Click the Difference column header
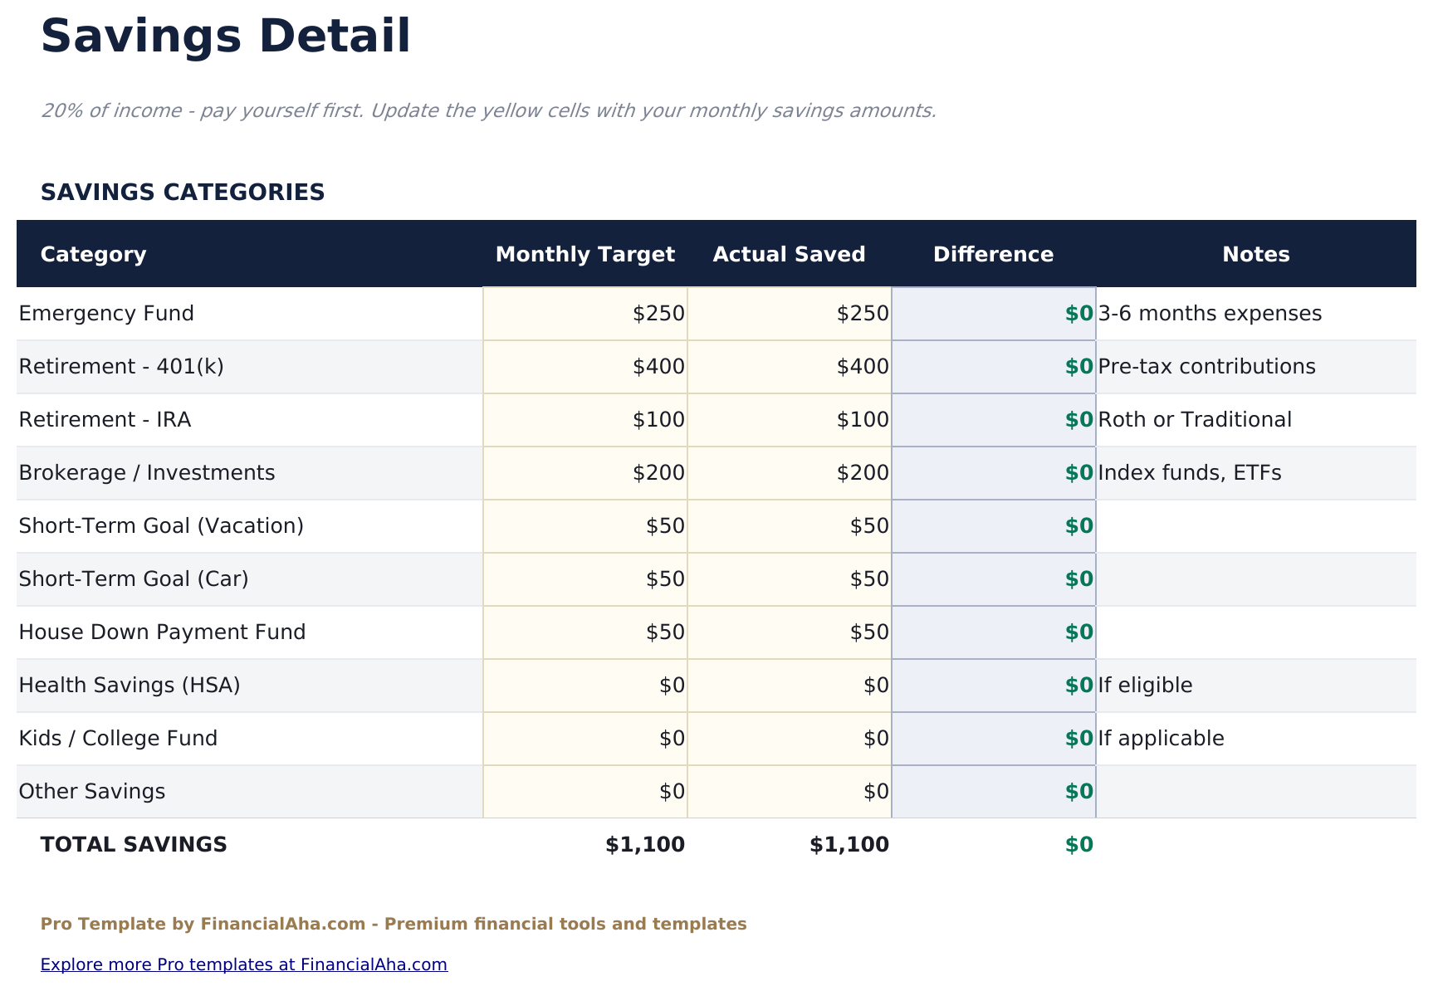The image size is (1433, 991). pos(994,254)
